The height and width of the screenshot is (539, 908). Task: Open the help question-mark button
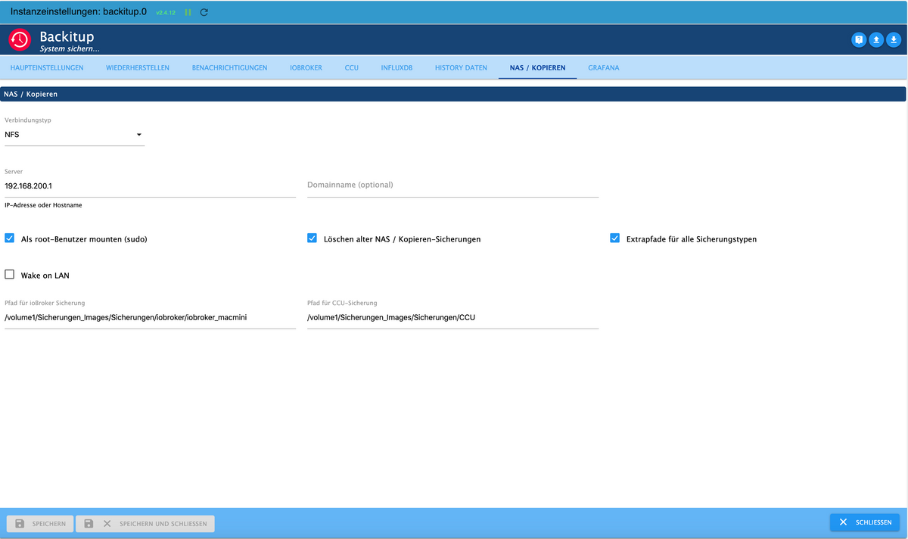pos(859,39)
